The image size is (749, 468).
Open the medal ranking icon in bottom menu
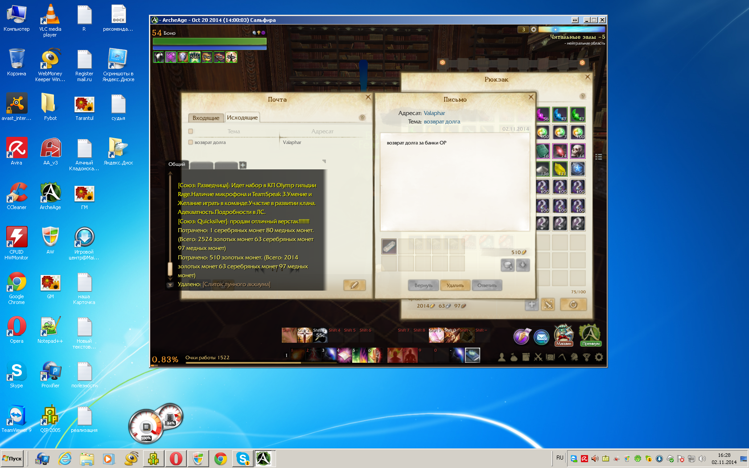[587, 357]
